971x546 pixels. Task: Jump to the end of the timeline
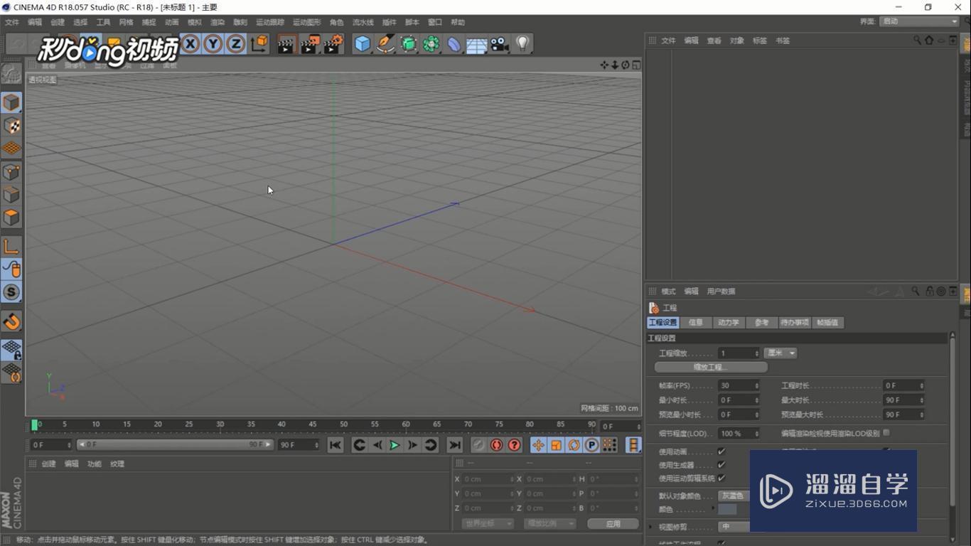(455, 445)
